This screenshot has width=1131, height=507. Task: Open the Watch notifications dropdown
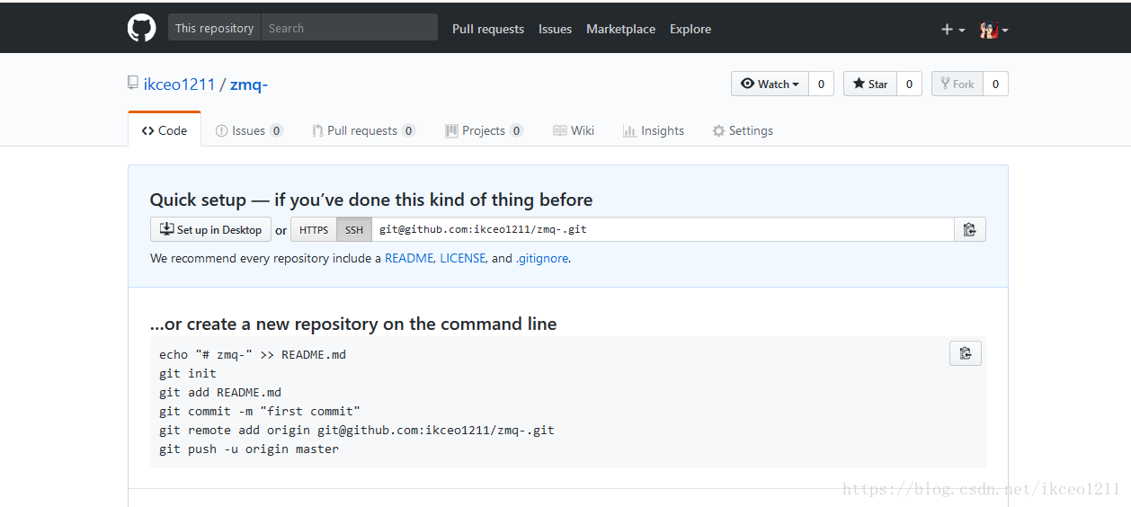point(770,84)
